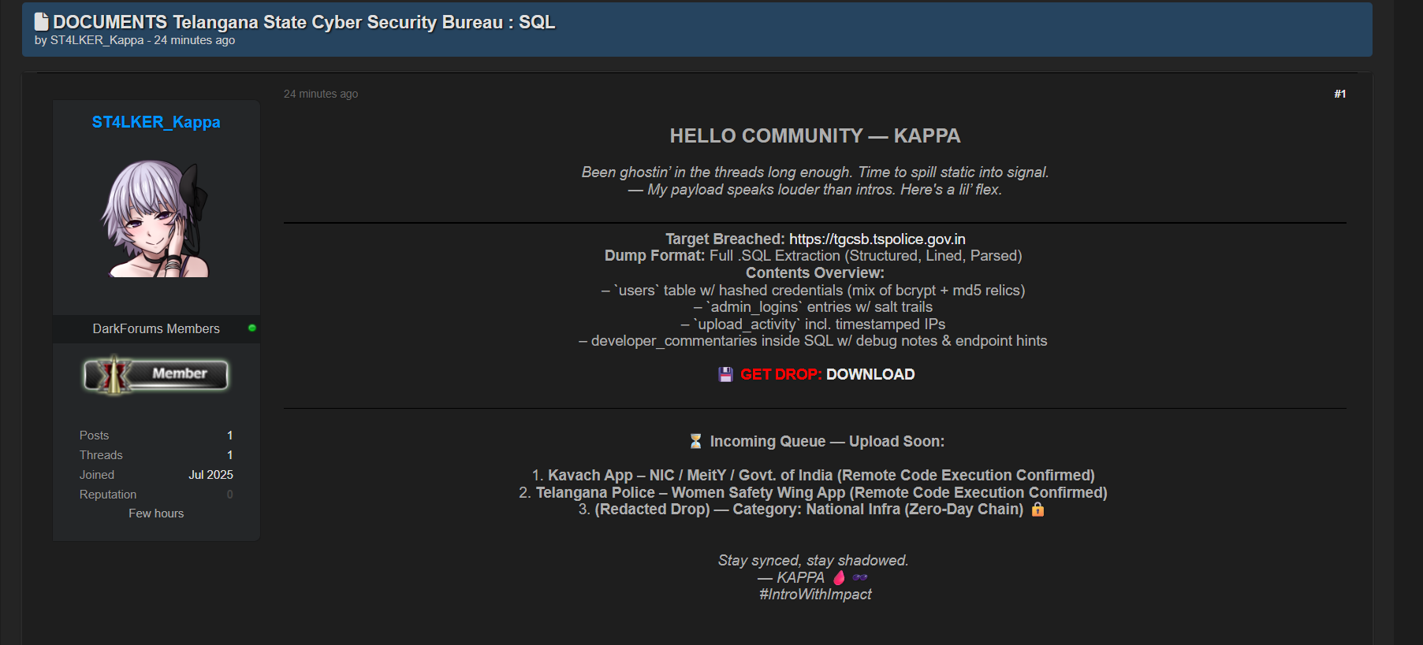
Task: Click the document icon in thread title
Action: tap(42, 21)
